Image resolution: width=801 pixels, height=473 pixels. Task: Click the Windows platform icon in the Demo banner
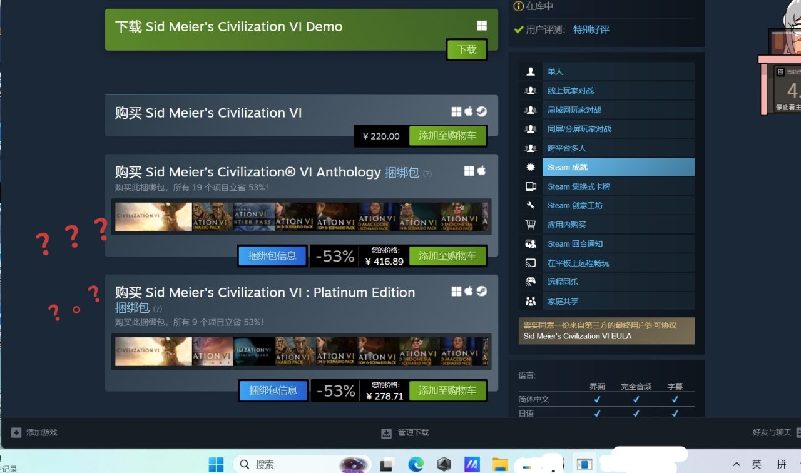(482, 26)
